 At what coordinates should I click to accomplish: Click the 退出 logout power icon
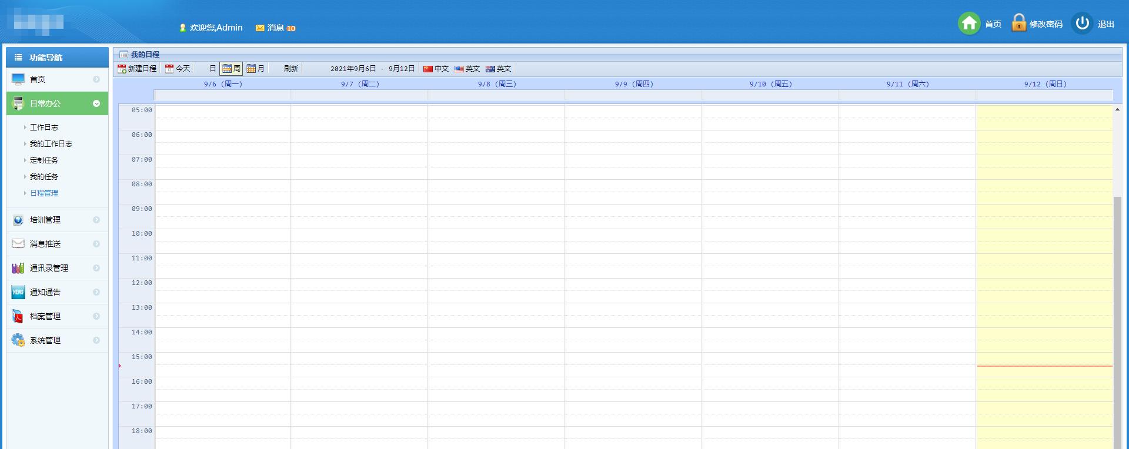pos(1082,24)
